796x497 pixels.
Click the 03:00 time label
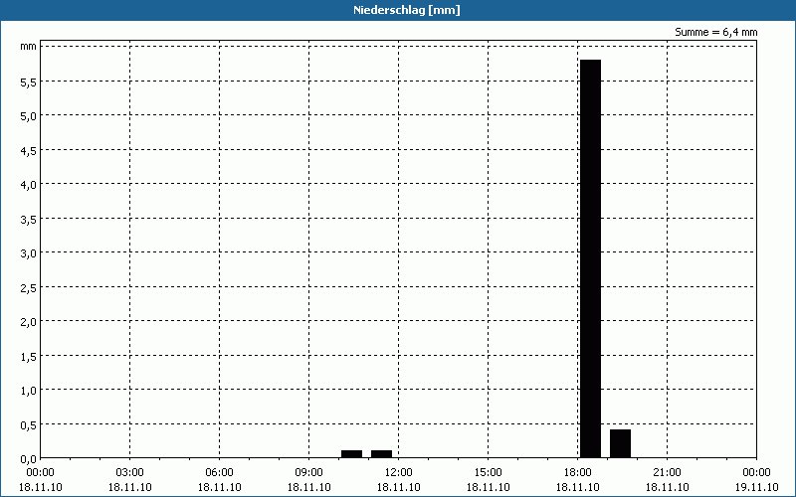coord(130,473)
